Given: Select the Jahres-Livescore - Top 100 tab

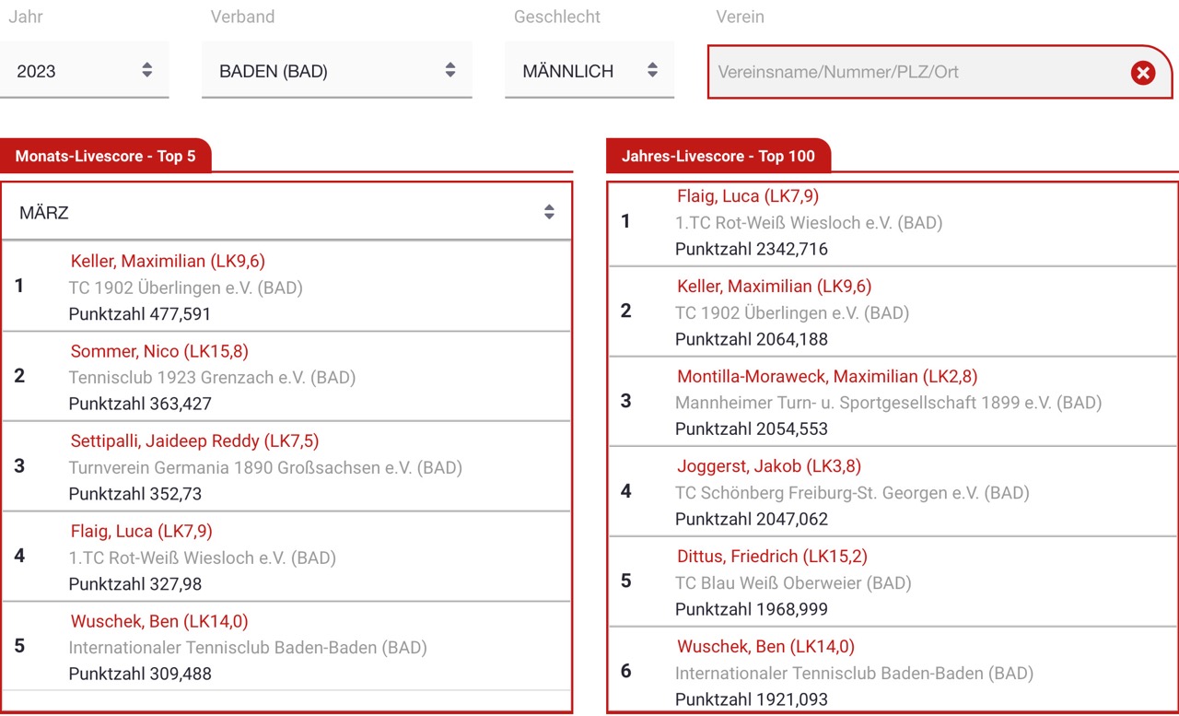Looking at the screenshot, I should (718, 156).
